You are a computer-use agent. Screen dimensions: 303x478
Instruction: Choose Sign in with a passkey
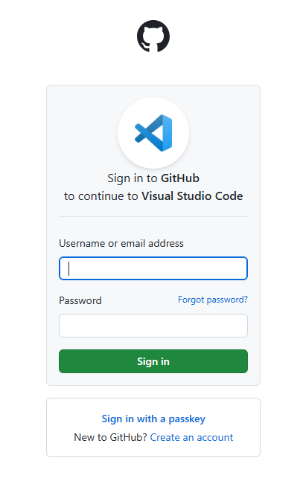153,419
